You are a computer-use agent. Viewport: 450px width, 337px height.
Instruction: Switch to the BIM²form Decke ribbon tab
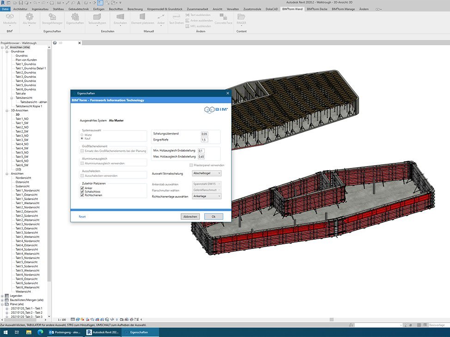[317, 8]
